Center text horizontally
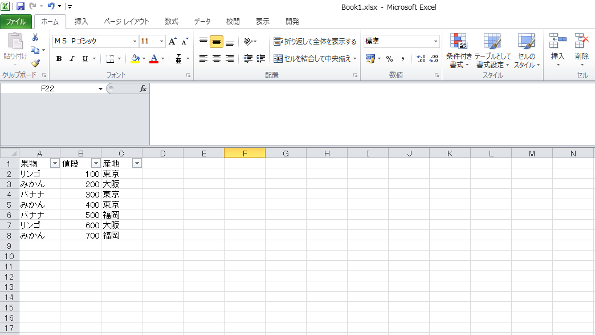 pyautogui.click(x=217, y=58)
